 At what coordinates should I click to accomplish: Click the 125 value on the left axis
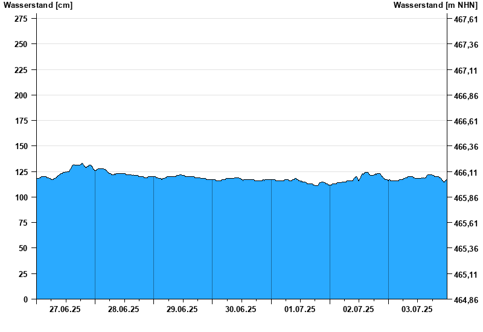coord(21,172)
